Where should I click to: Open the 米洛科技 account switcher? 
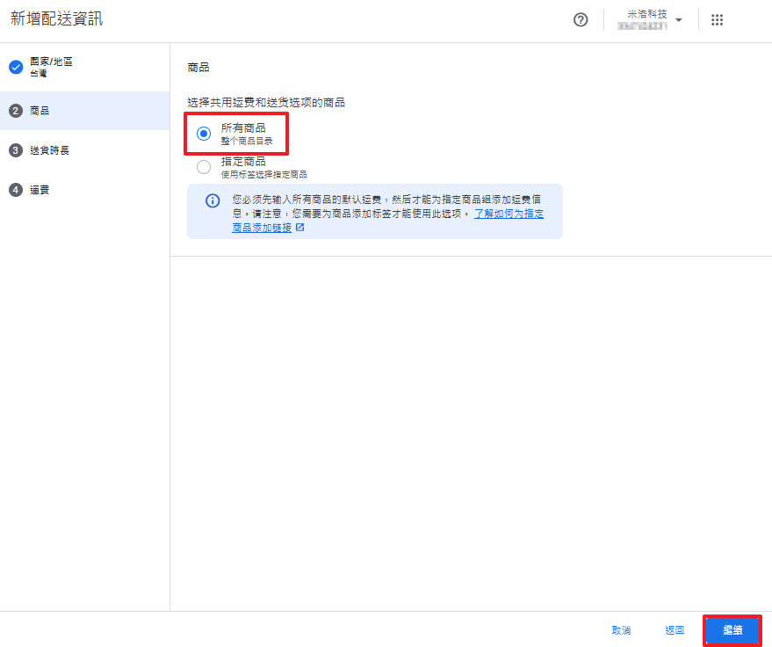pyautogui.click(x=646, y=20)
